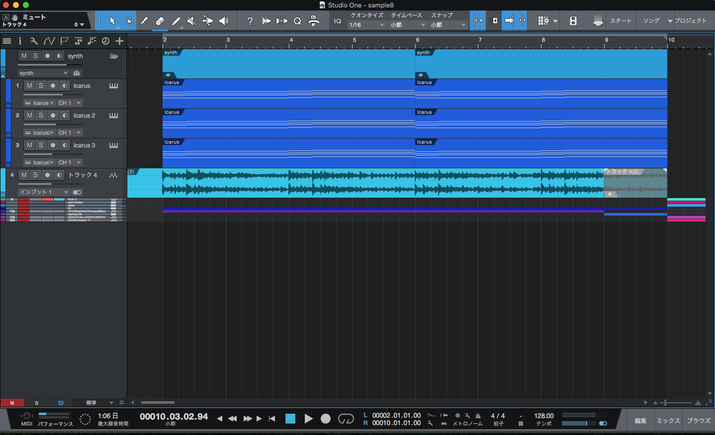Toggle autoscroll arrow button

click(509, 21)
